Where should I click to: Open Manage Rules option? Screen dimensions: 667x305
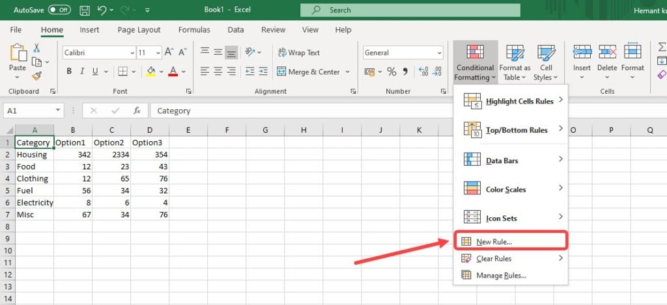(500, 276)
